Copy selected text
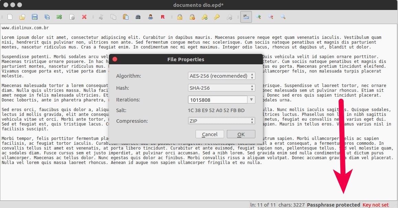The width and height of the screenshot is (398, 208). [x=113, y=17]
